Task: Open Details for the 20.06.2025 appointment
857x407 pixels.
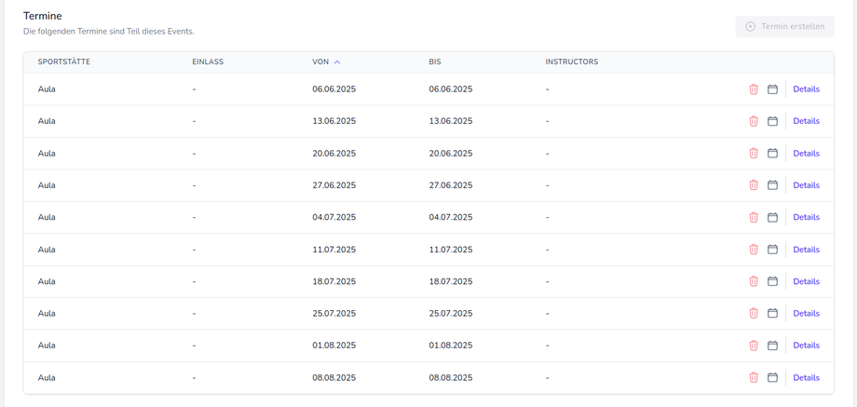Action: (x=806, y=154)
